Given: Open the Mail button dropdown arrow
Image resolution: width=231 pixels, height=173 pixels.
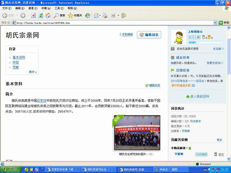Looking at the screenshot, I should pos(100,15).
